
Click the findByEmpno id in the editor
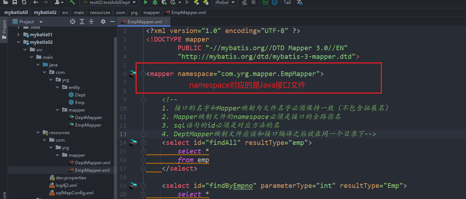[x=231, y=186]
